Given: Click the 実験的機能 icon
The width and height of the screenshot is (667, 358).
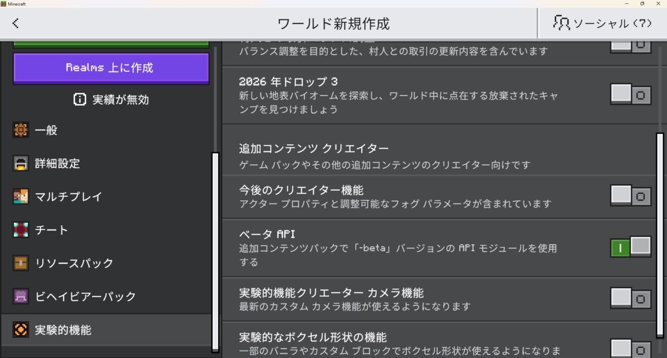Looking at the screenshot, I should pyautogui.click(x=21, y=330).
